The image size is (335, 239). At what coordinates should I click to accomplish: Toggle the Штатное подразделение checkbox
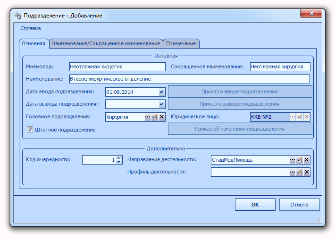[30, 130]
